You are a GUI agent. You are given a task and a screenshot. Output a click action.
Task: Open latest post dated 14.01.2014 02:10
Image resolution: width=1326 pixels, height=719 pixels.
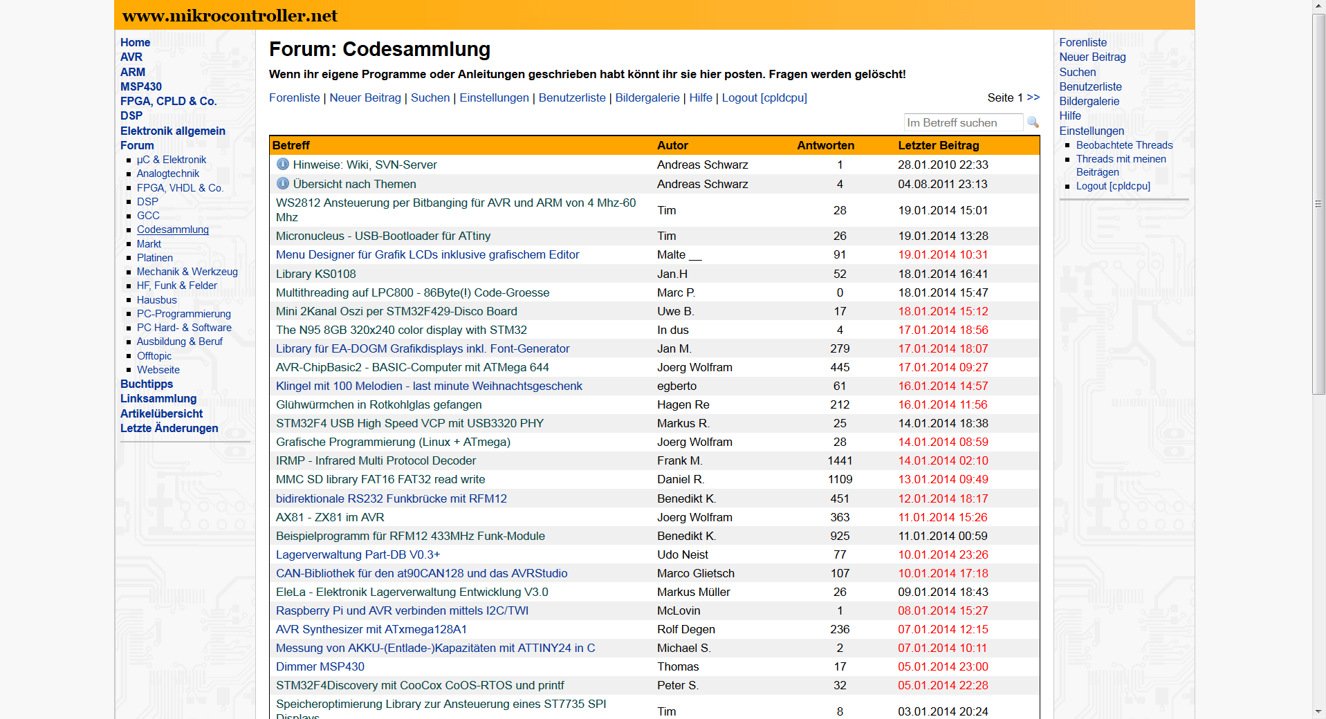click(943, 460)
